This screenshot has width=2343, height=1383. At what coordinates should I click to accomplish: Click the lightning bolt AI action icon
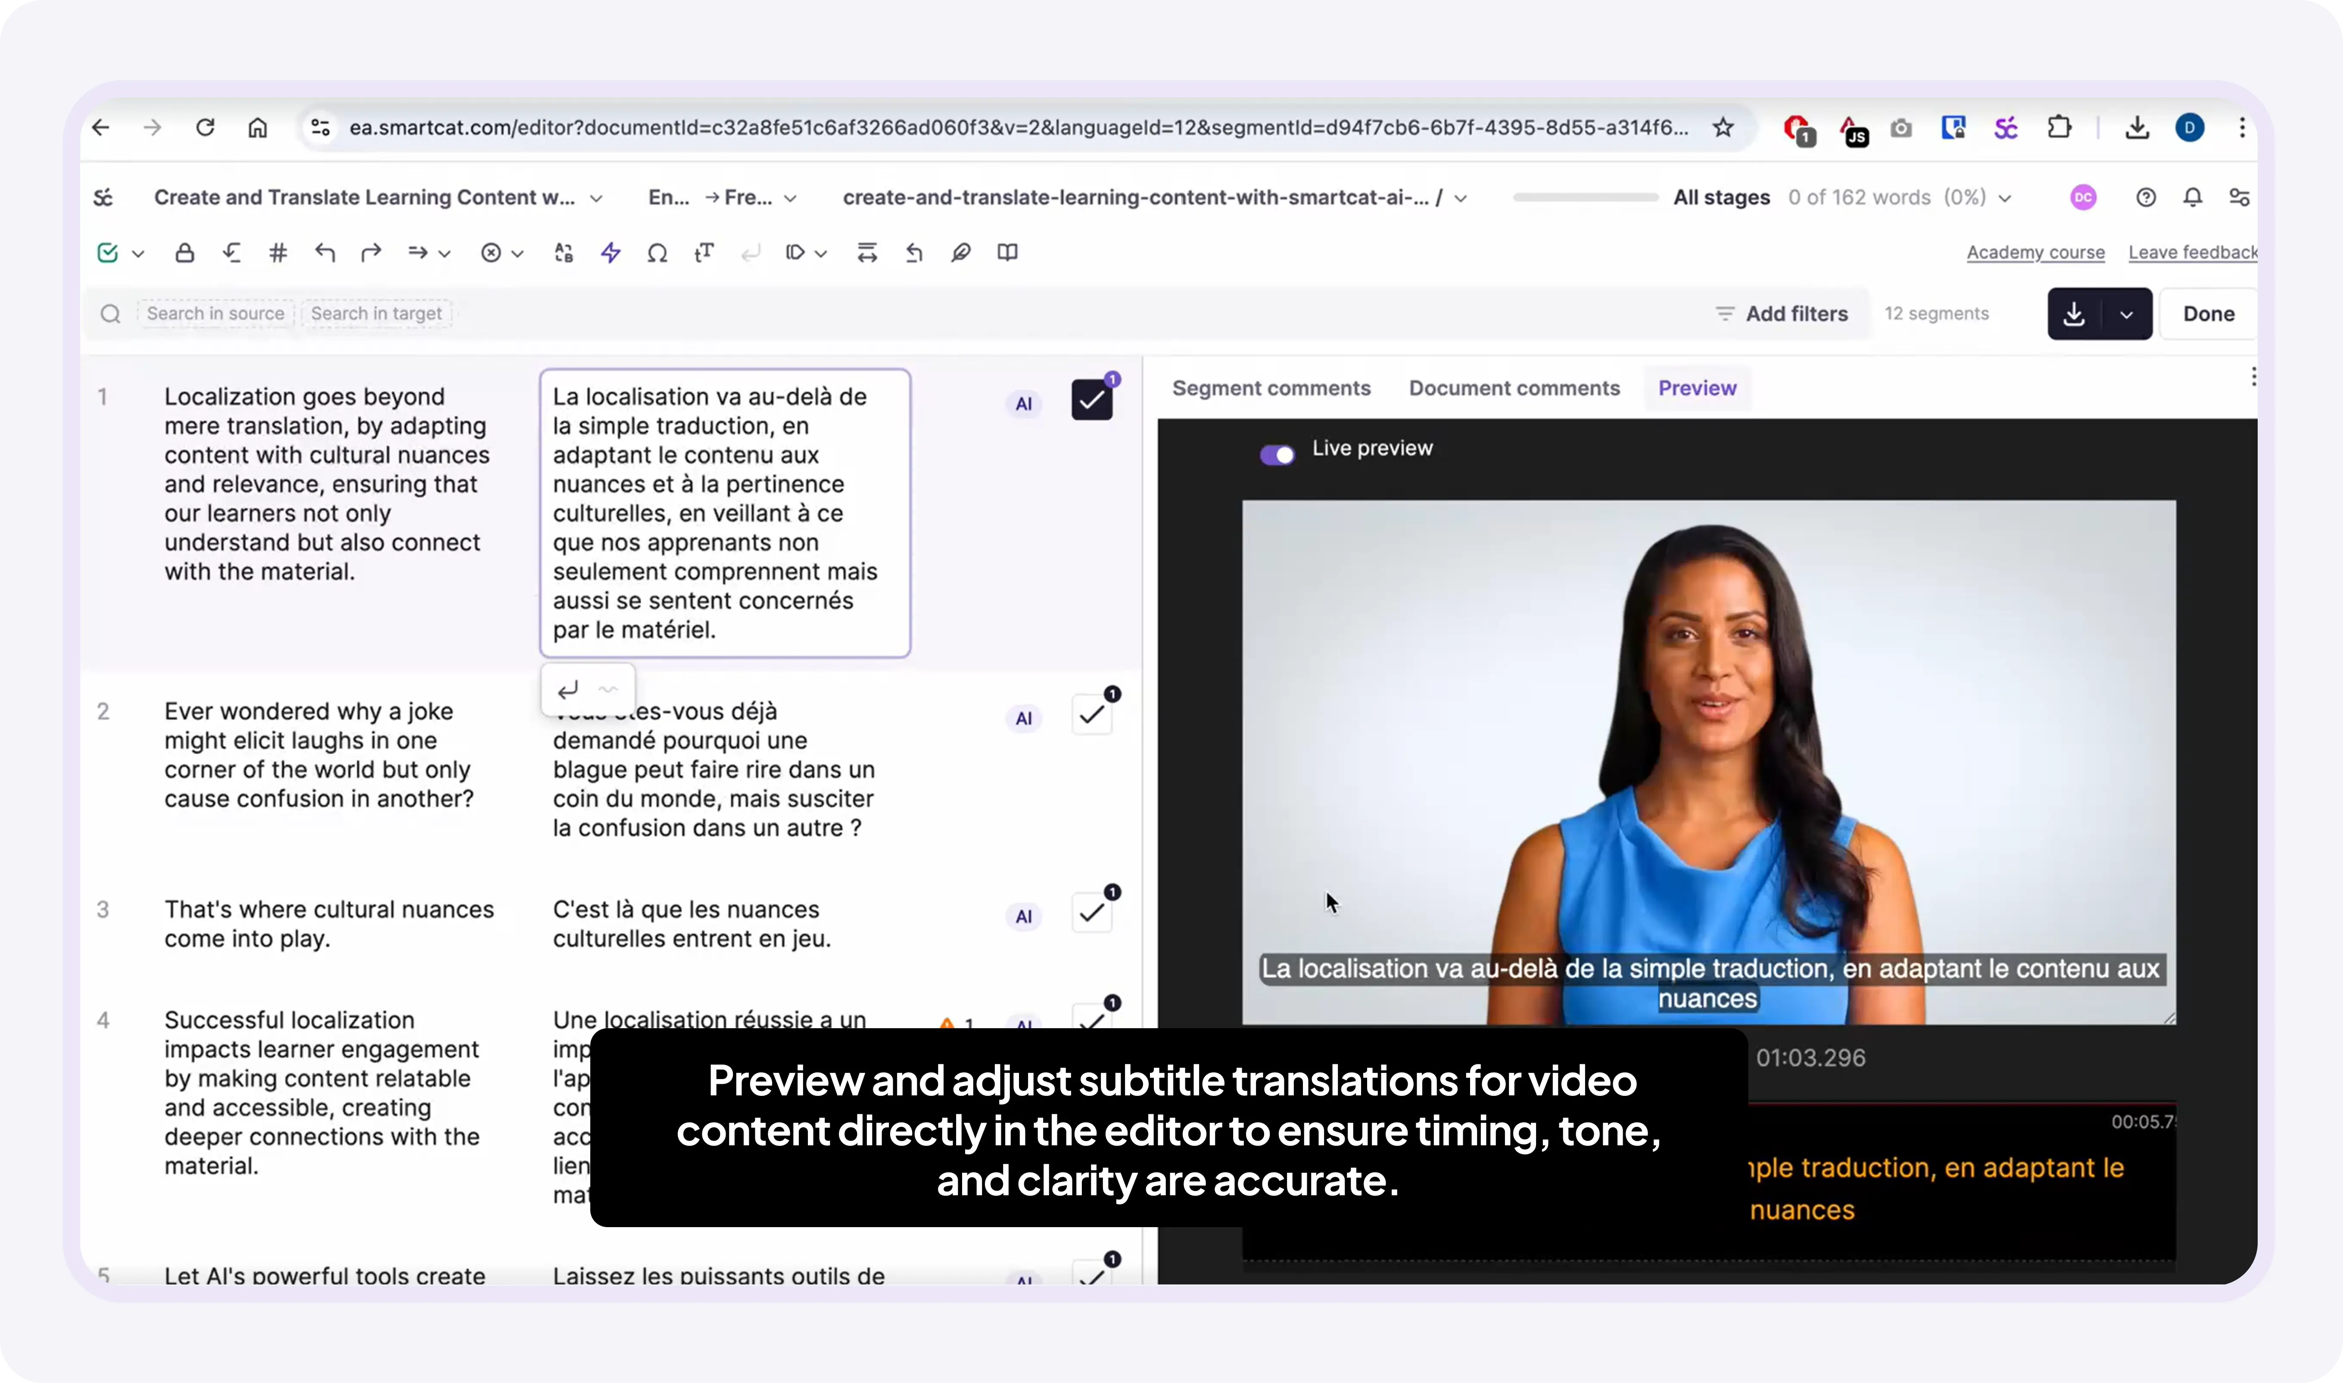pos(611,253)
